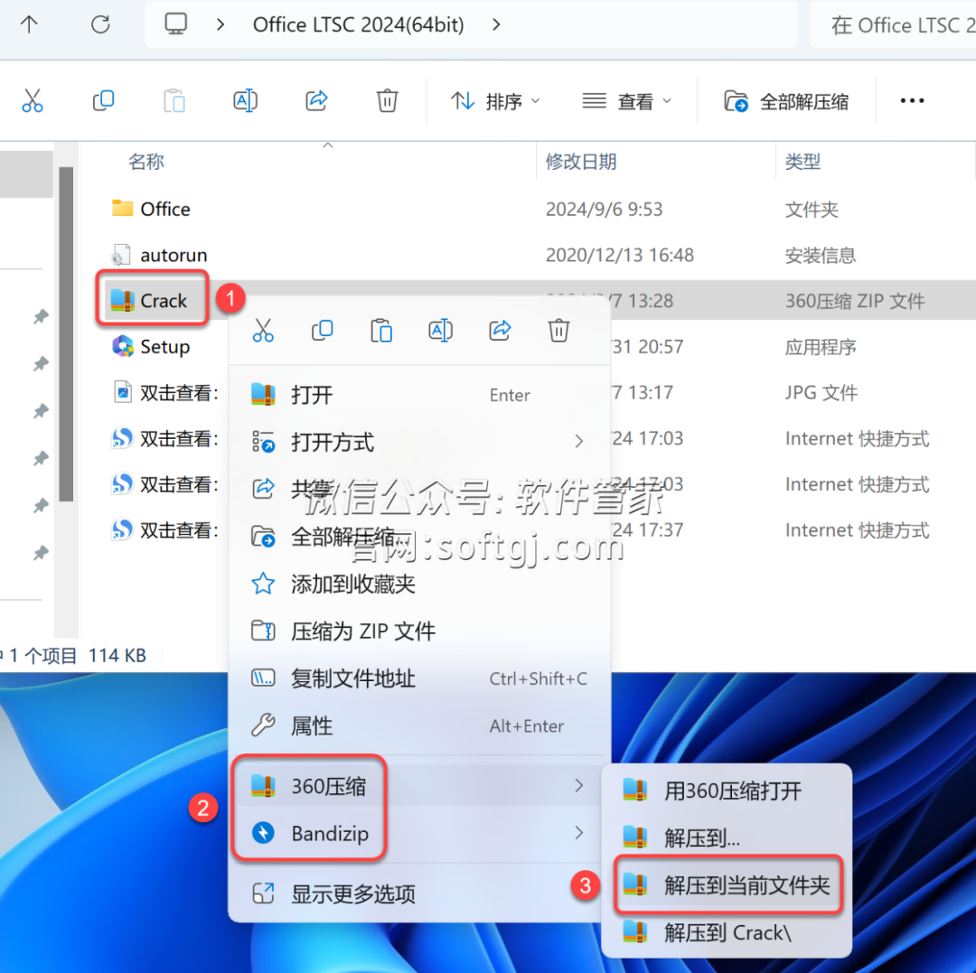Click Office LTSC 2024(64bit) breadcrumb
This screenshot has width=976, height=973.
[359, 25]
